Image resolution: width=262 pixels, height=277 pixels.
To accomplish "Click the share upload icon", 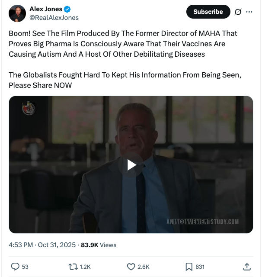I will [x=247, y=267].
